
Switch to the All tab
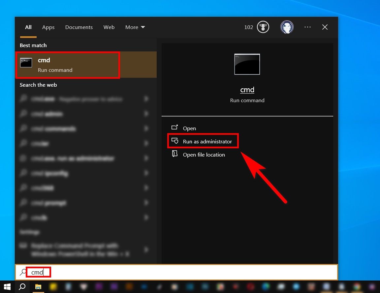28,27
